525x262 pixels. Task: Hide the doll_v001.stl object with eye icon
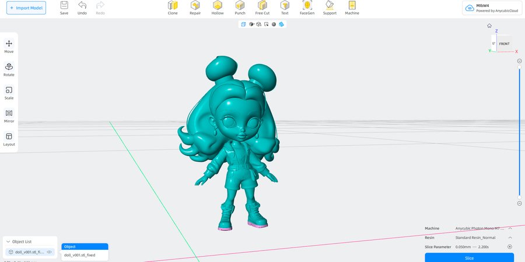[49, 252]
